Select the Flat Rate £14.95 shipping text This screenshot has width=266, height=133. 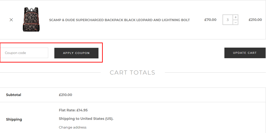pyautogui.click(x=73, y=110)
